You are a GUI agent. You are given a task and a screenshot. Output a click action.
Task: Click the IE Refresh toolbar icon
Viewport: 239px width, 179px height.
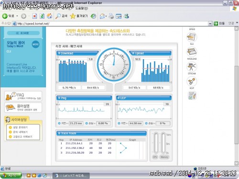pos(42,16)
